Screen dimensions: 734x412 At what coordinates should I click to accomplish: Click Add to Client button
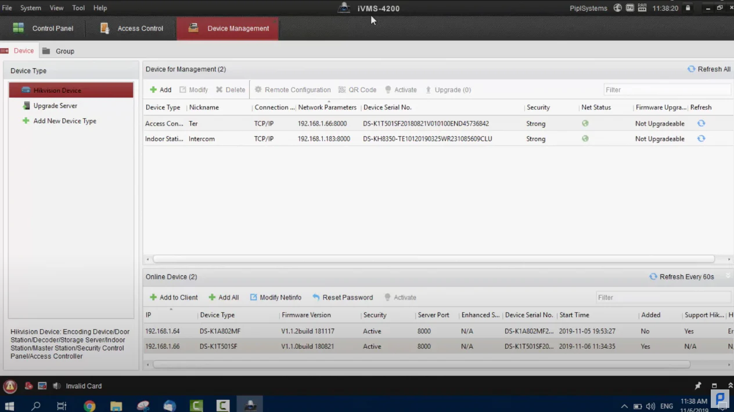[174, 297]
